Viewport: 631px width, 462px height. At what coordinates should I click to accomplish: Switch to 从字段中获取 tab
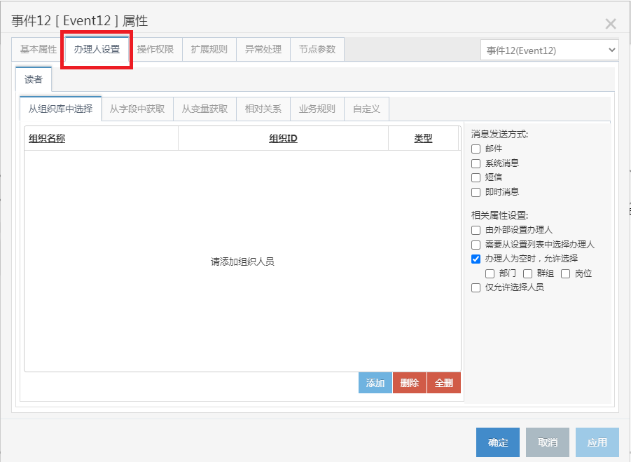coord(137,109)
